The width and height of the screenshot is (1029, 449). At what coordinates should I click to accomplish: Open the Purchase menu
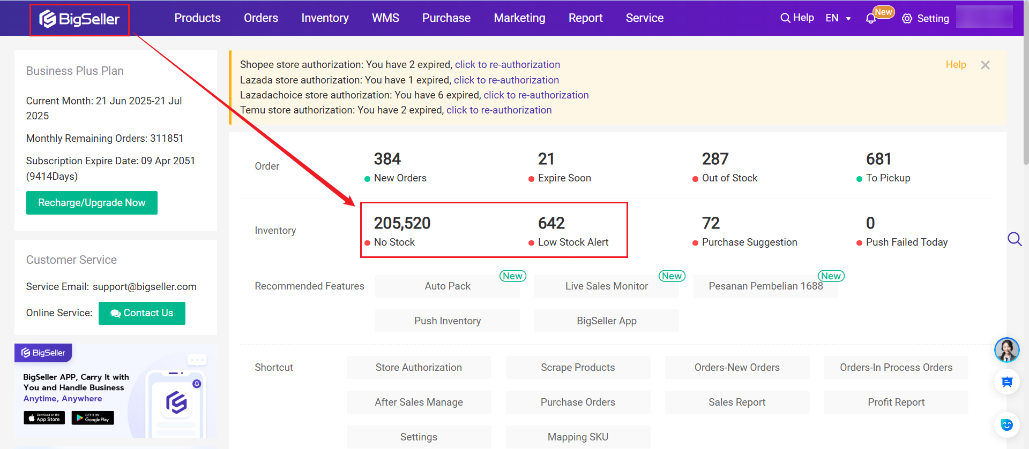coord(446,18)
